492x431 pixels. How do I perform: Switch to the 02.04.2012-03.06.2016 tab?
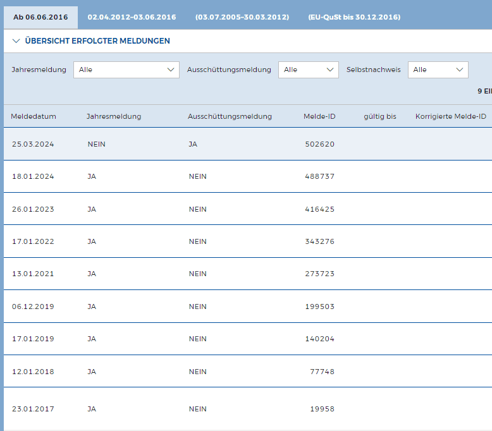[x=132, y=17]
